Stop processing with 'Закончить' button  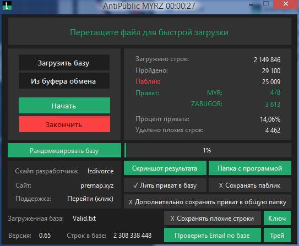pyautogui.click(x=64, y=124)
